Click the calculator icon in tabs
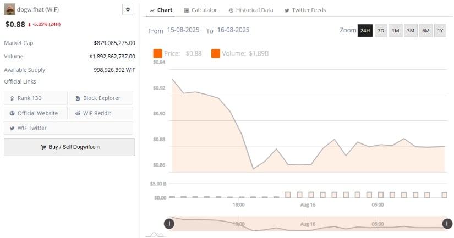 187,10
